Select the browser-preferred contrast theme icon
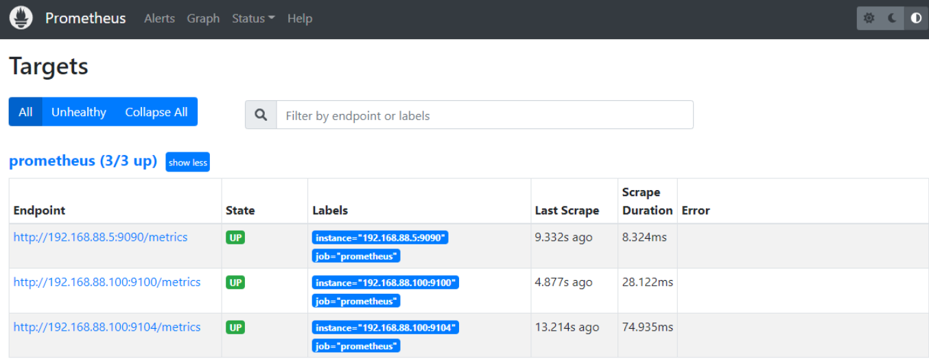Viewport: 929px width, 361px height. pos(916,19)
